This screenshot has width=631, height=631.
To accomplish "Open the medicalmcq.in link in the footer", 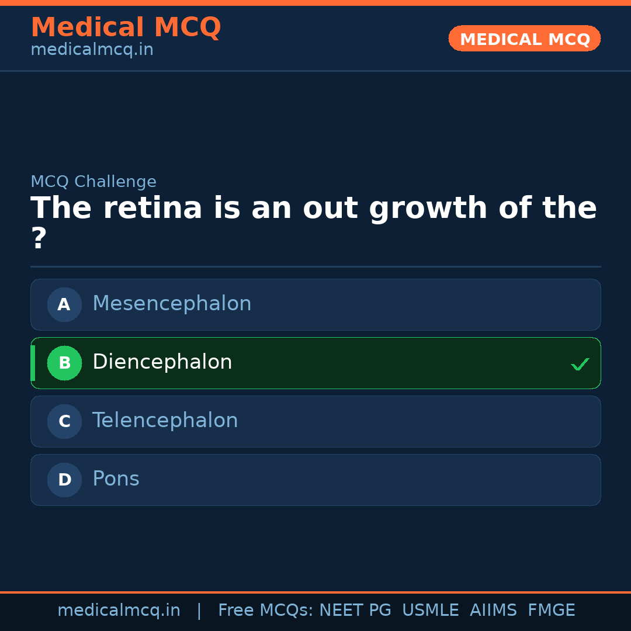I will click(x=119, y=610).
